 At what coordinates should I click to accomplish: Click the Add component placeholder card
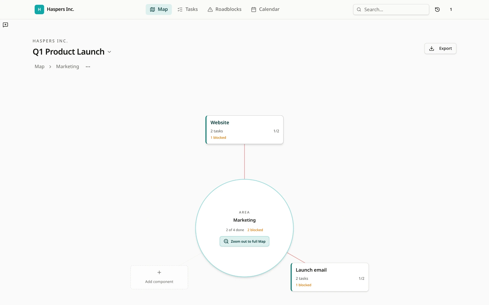point(159,277)
